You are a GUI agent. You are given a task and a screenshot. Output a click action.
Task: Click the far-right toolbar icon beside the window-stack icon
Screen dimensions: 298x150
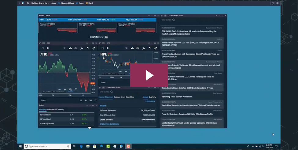277,3
